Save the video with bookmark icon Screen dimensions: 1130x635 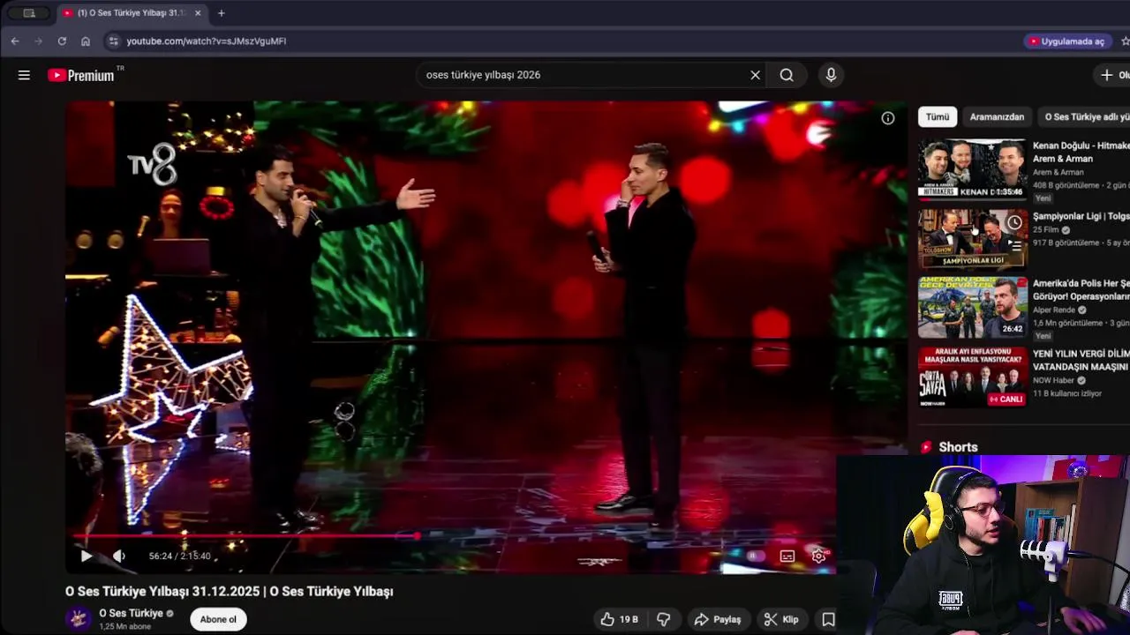pyautogui.click(x=828, y=619)
